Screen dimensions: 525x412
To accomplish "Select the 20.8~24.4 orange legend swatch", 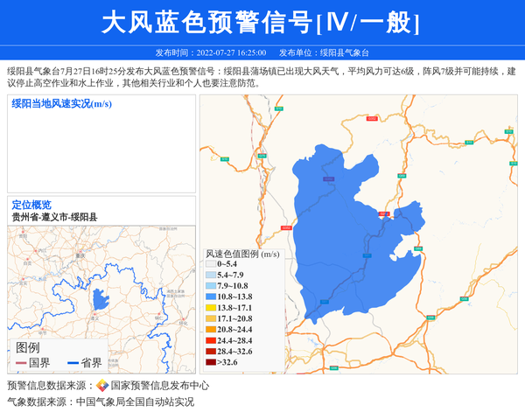I will [210, 330].
